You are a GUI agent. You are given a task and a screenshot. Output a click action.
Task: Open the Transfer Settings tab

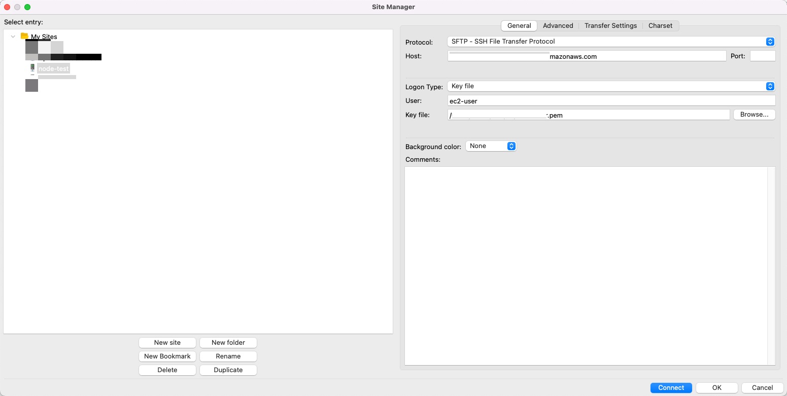[x=610, y=26]
